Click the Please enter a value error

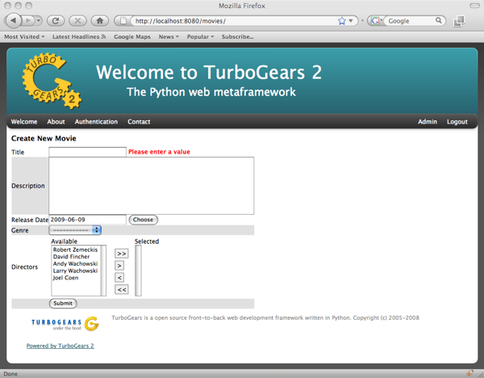pyautogui.click(x=159, y=152)
